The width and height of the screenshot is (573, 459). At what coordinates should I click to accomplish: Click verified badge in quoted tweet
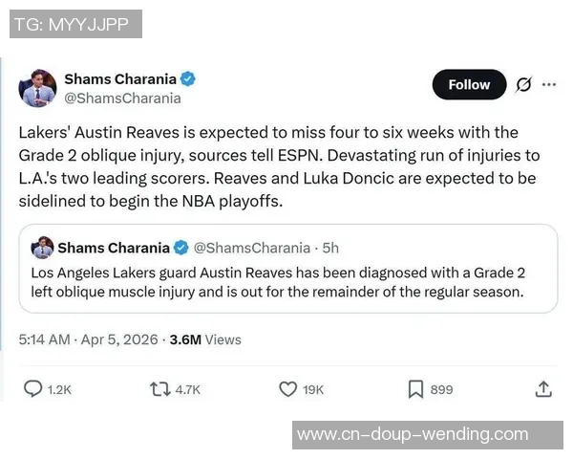coord(182,248)
